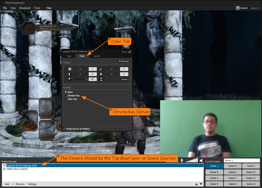Click the brightness slider handle
This screenshot has width=262, height=188.
click(x=80, y=69)
